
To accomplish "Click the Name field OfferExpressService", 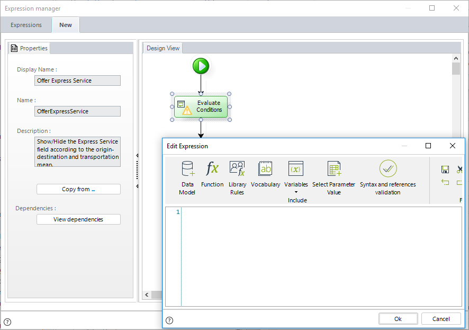I will pyautogui.click(x=77, y=111).
